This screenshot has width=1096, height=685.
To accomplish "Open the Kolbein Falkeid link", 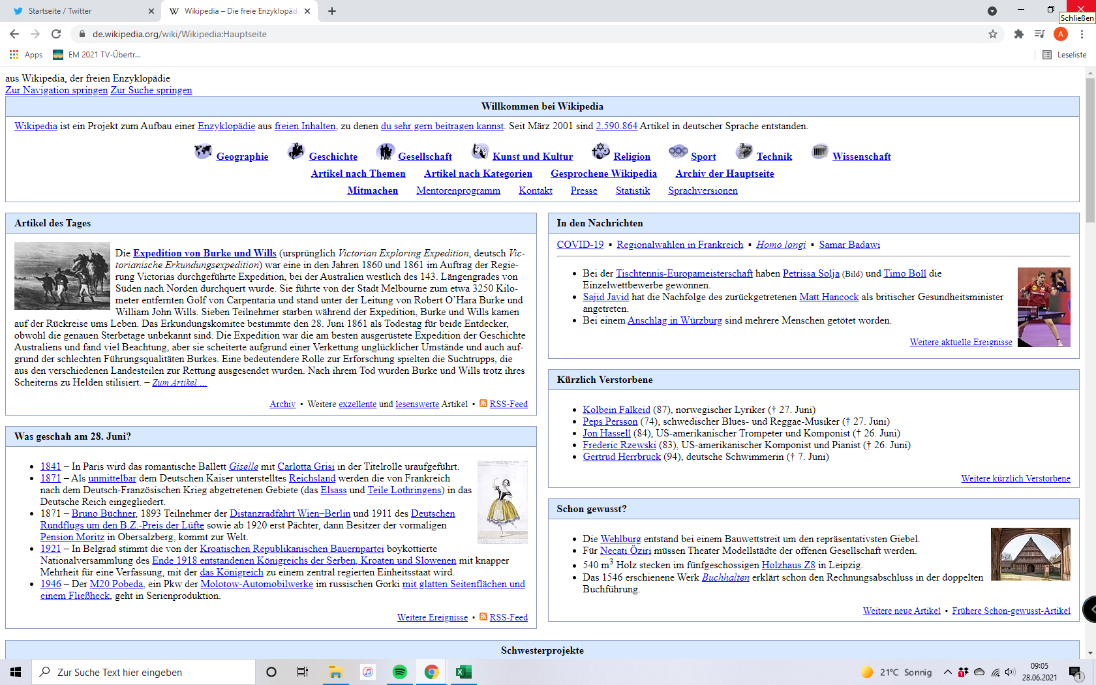I will pos(616,410).
